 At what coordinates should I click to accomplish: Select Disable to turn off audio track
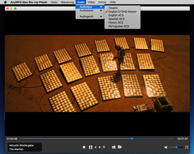coord(122,8)
